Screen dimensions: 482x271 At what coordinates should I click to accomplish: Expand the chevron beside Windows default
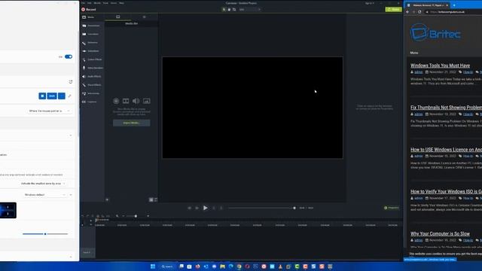point(71,195)
